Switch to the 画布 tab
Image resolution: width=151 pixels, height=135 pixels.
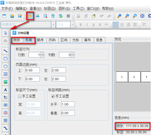point(87,40)
